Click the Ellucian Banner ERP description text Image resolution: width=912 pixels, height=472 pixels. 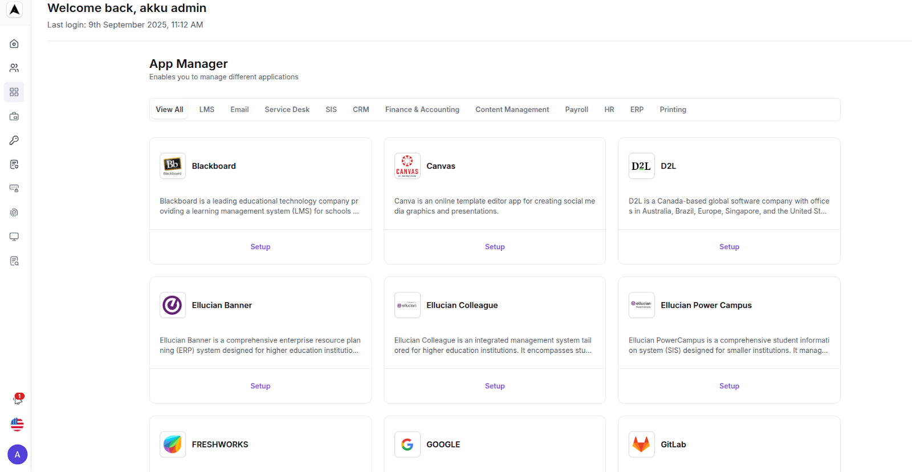(x=260, y=345)
